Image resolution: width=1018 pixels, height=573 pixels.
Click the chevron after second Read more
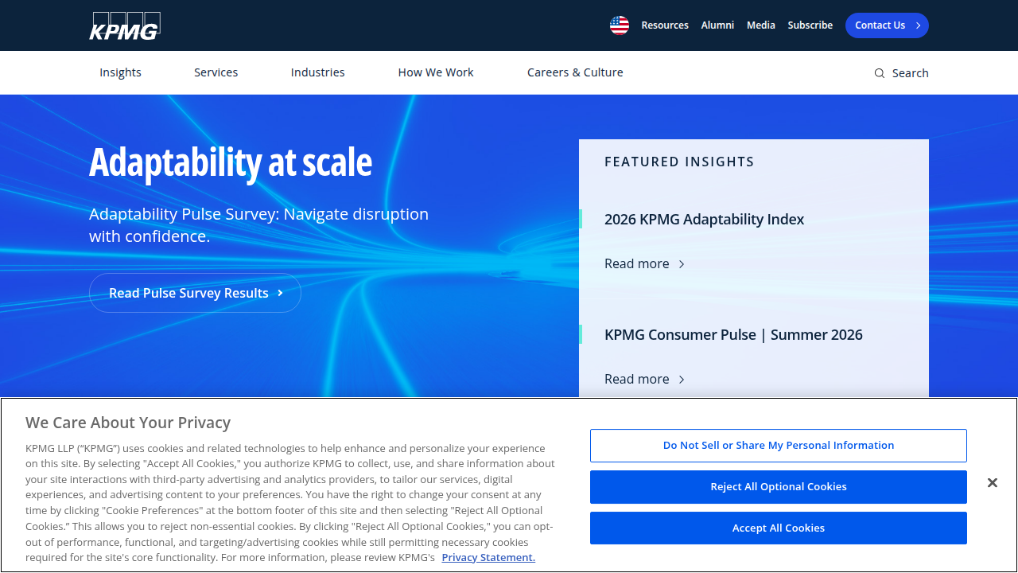[682, 380]
